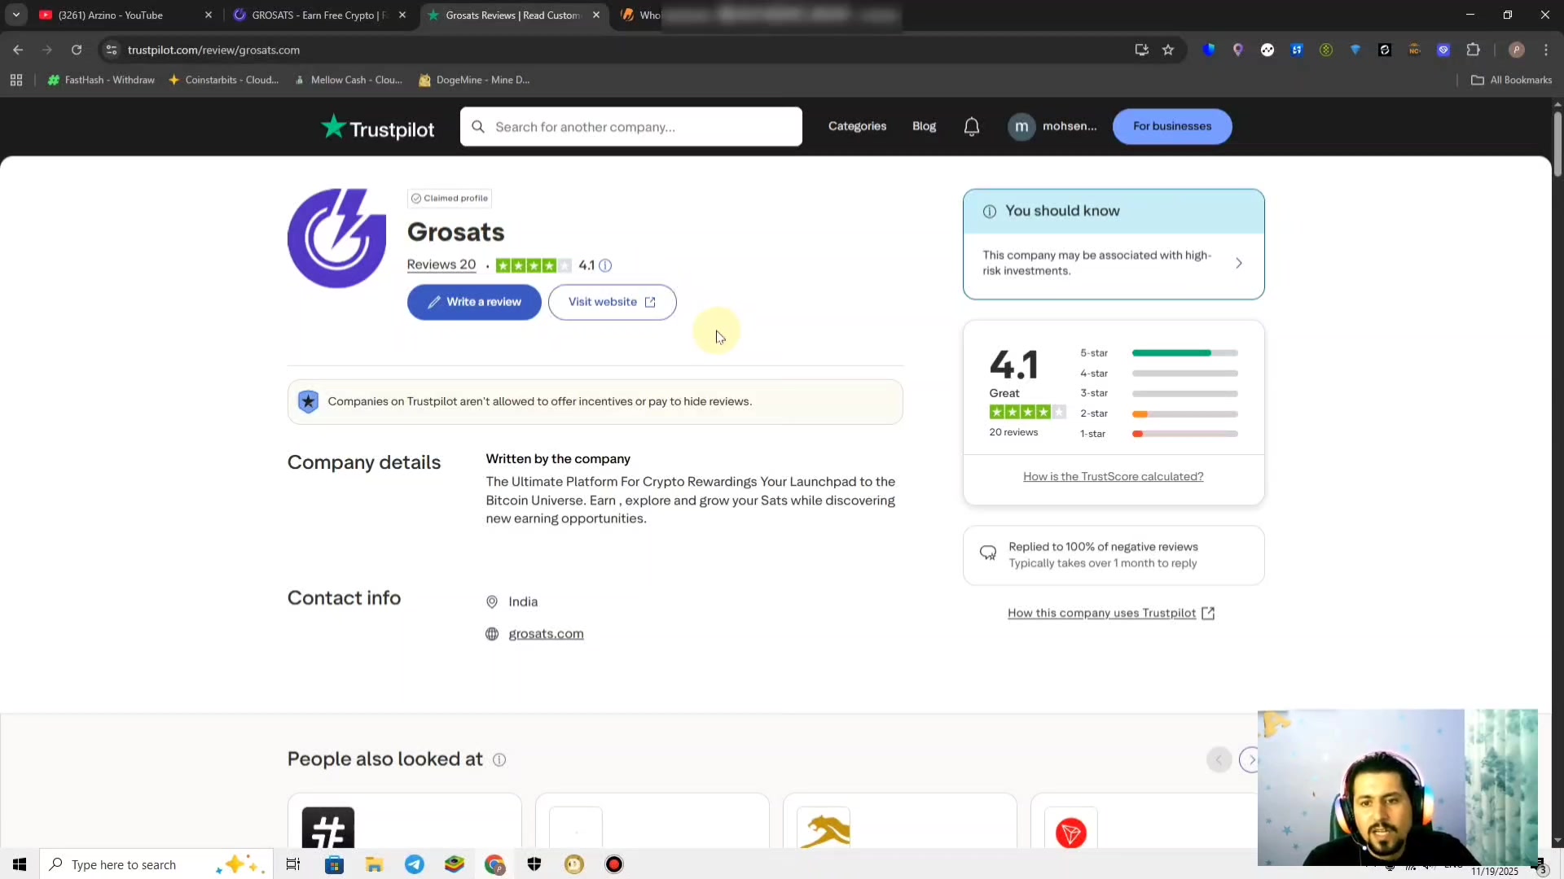Show next People also looked at companies
The height and width of the screenshot is (879, 1564).
pyautogui.click(x=1251, y=759)
